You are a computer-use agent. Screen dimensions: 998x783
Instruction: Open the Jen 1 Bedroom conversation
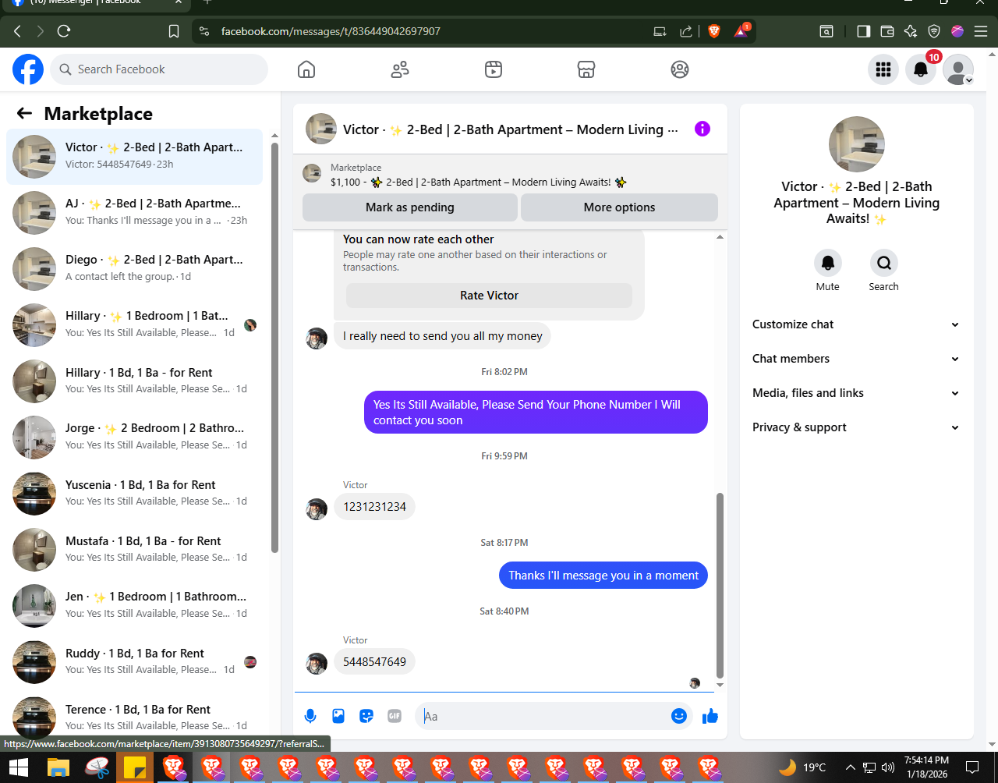(x=135, y=605)
